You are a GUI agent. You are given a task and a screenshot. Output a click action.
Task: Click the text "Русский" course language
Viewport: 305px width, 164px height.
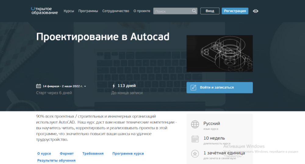click(212, 124)
